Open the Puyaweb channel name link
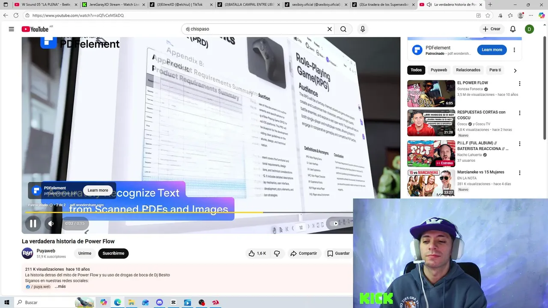Screen dimensions: 548x308 click(x=46, y=251)
